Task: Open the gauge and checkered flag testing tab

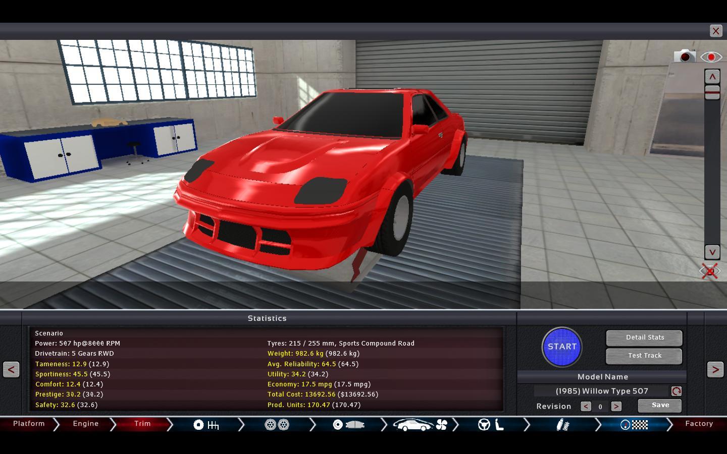Action: coord(634,425)
